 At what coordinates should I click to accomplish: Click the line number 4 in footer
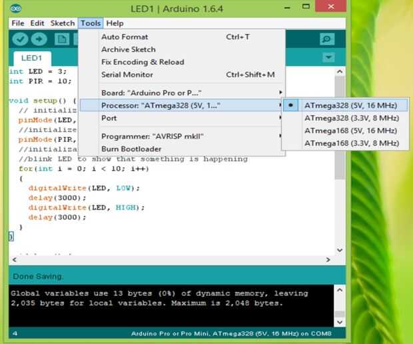click(x=15, y=334)
